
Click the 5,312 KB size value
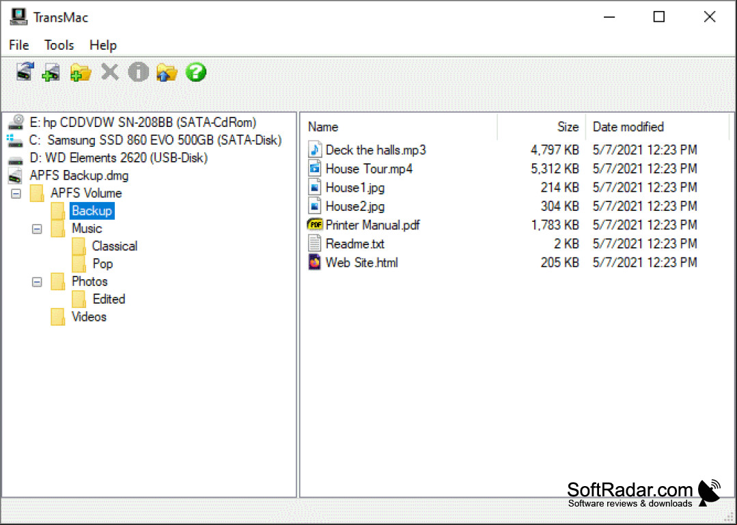[555, 169]
